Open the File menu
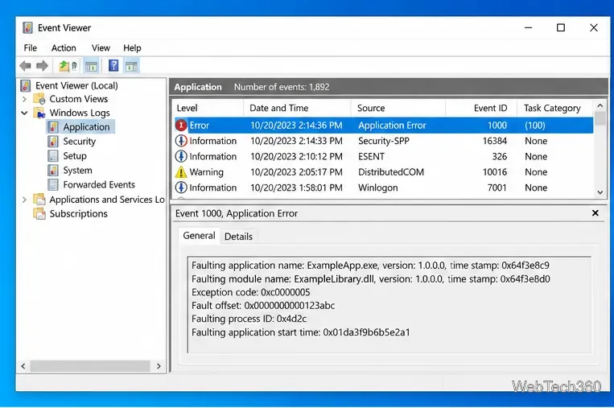This screenshot has width=614, height=408. click(30, 48)
